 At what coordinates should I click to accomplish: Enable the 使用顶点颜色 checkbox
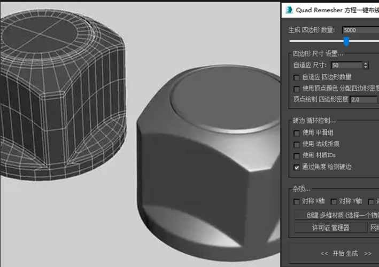[x=297, y=89]
